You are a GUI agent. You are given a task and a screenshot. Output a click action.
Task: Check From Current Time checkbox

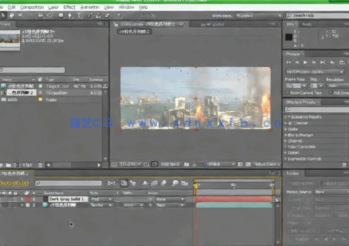coord(287,93)
